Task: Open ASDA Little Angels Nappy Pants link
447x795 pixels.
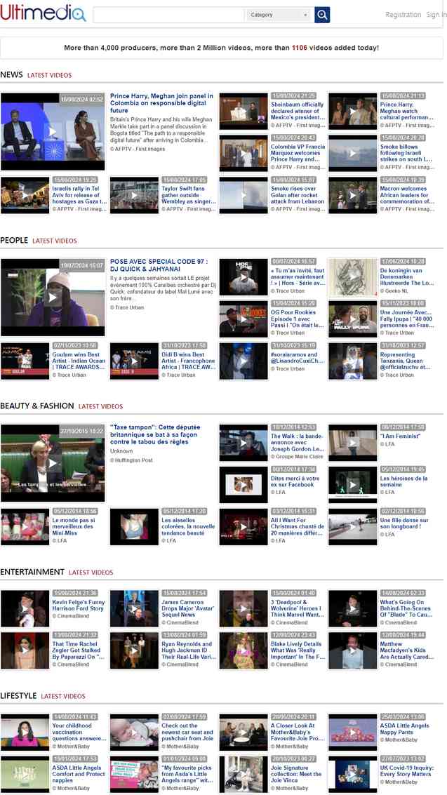Action: (x=405, y=728)
